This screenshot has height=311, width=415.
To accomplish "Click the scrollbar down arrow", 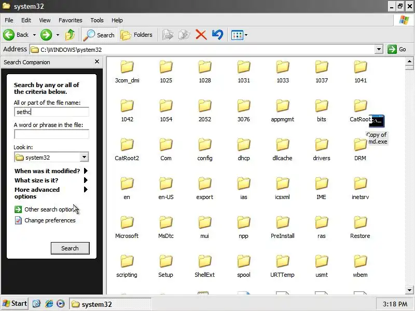I will click(409, 290).
